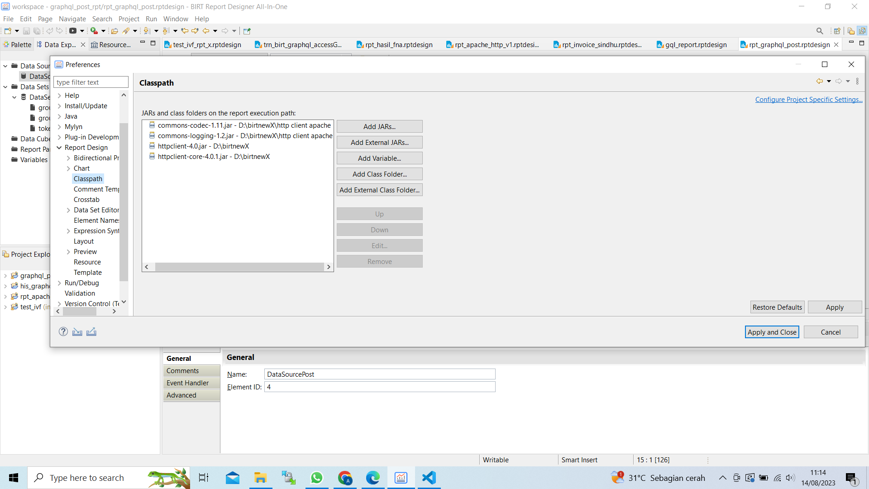Click Apply and Close button
Viewport: 869px width, 489px height.
[772, 332]
